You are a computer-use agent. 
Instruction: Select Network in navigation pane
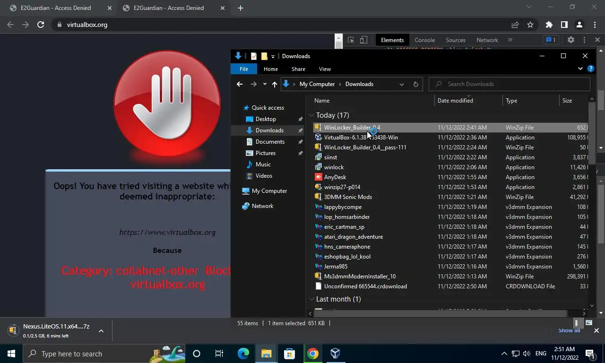pyautogui.click(x=262, y=206)
